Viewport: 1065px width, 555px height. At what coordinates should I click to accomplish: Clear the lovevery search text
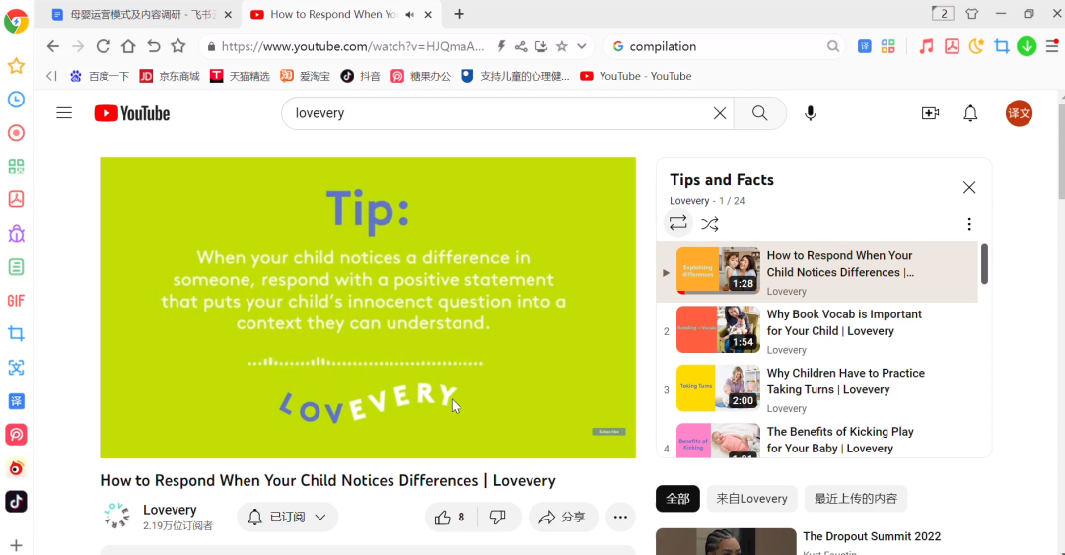coord(719,113)
